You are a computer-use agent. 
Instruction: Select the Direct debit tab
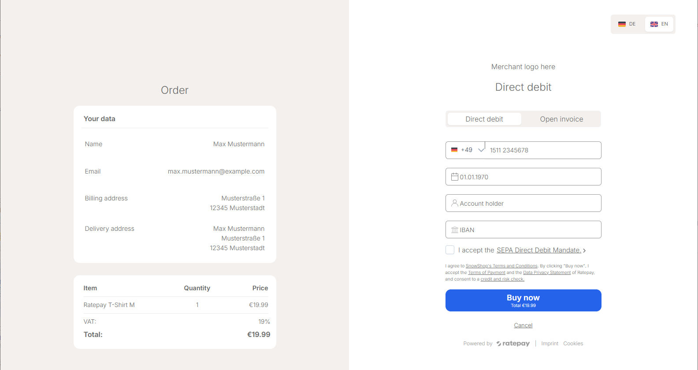point(484,119)
